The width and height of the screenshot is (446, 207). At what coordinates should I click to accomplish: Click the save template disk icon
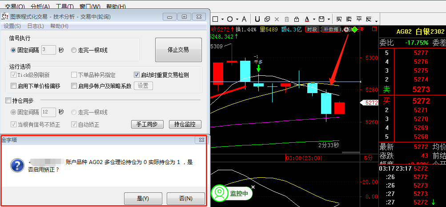tap(321, 20)
